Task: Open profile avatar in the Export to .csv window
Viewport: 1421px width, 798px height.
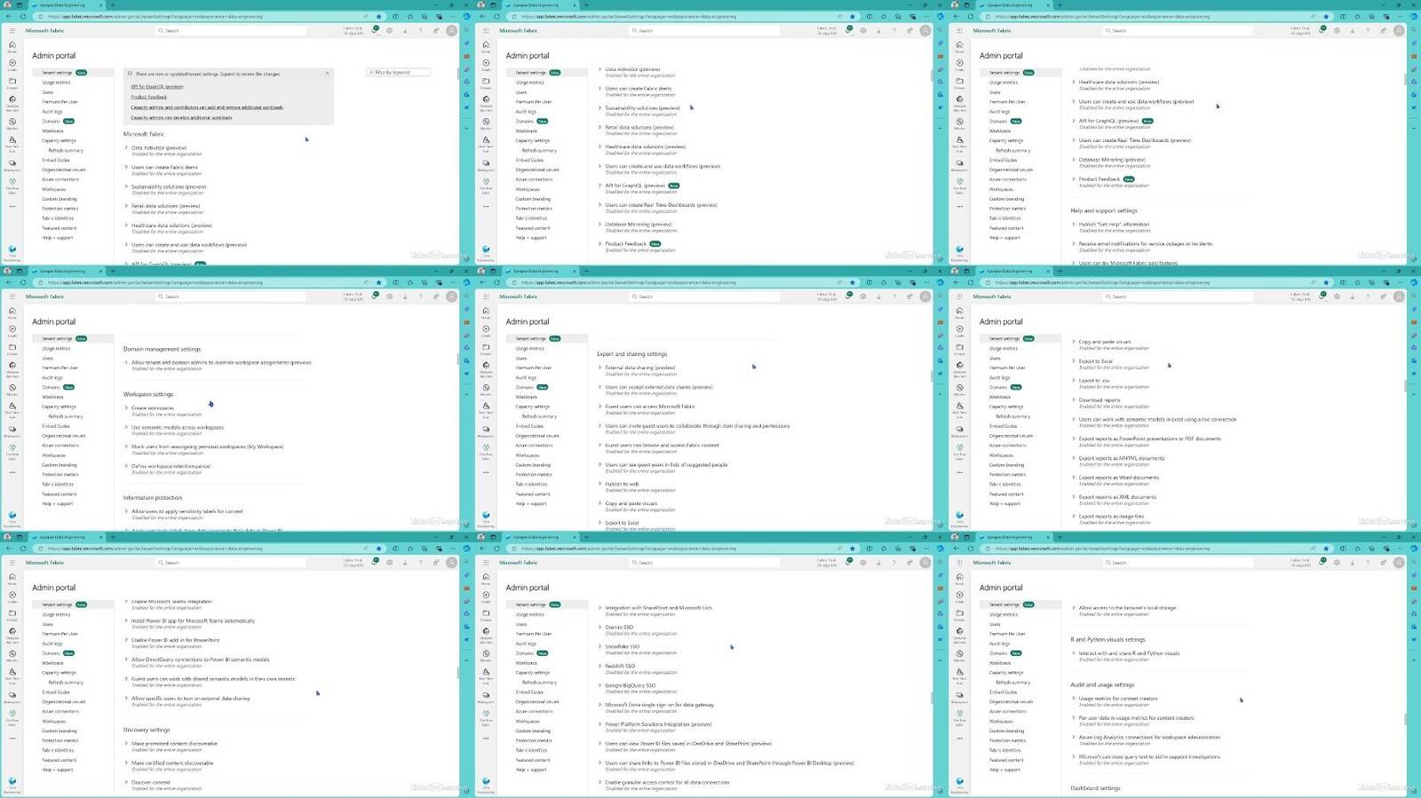Action: [1399, 296]
